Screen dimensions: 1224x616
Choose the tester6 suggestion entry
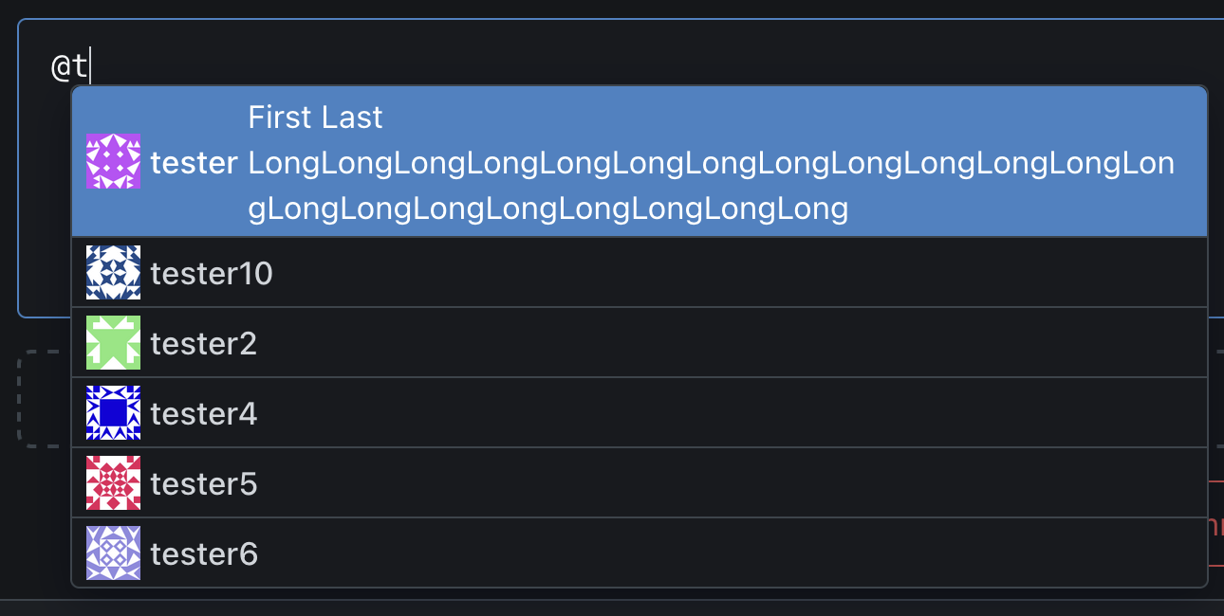tap(204, 554)
